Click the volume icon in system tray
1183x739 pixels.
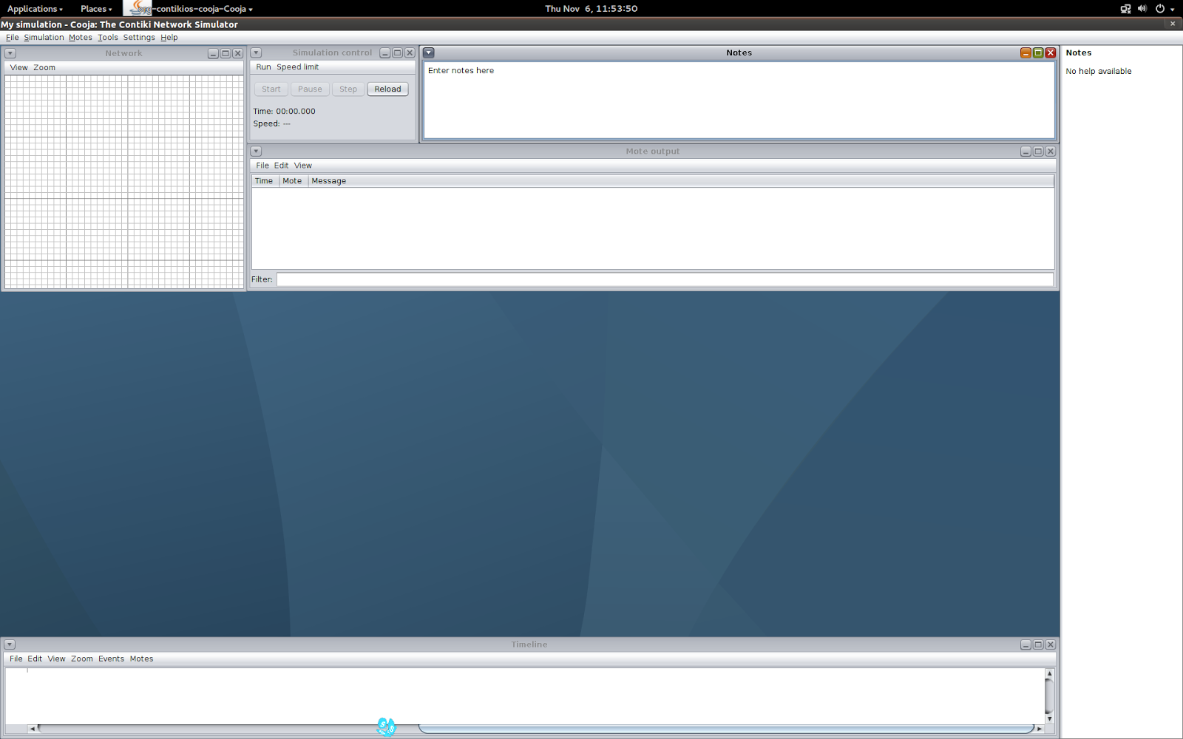(1142, 9)
